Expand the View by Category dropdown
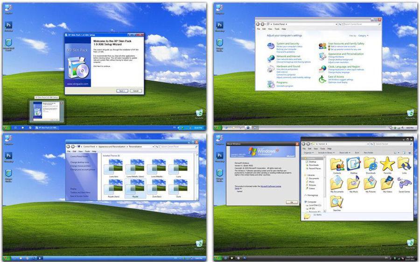 [363, 35]
